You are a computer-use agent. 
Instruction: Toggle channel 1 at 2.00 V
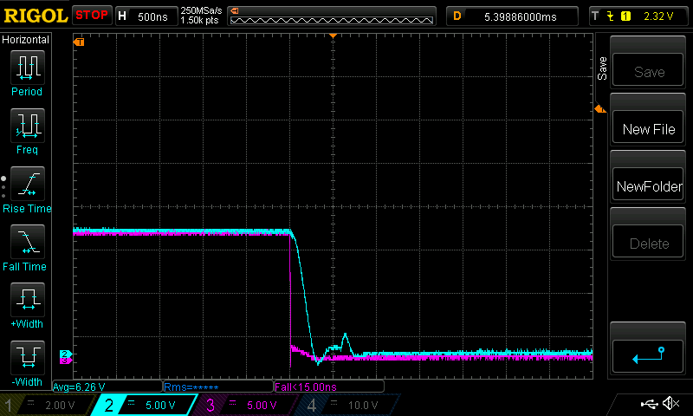(x=45, y=405)
